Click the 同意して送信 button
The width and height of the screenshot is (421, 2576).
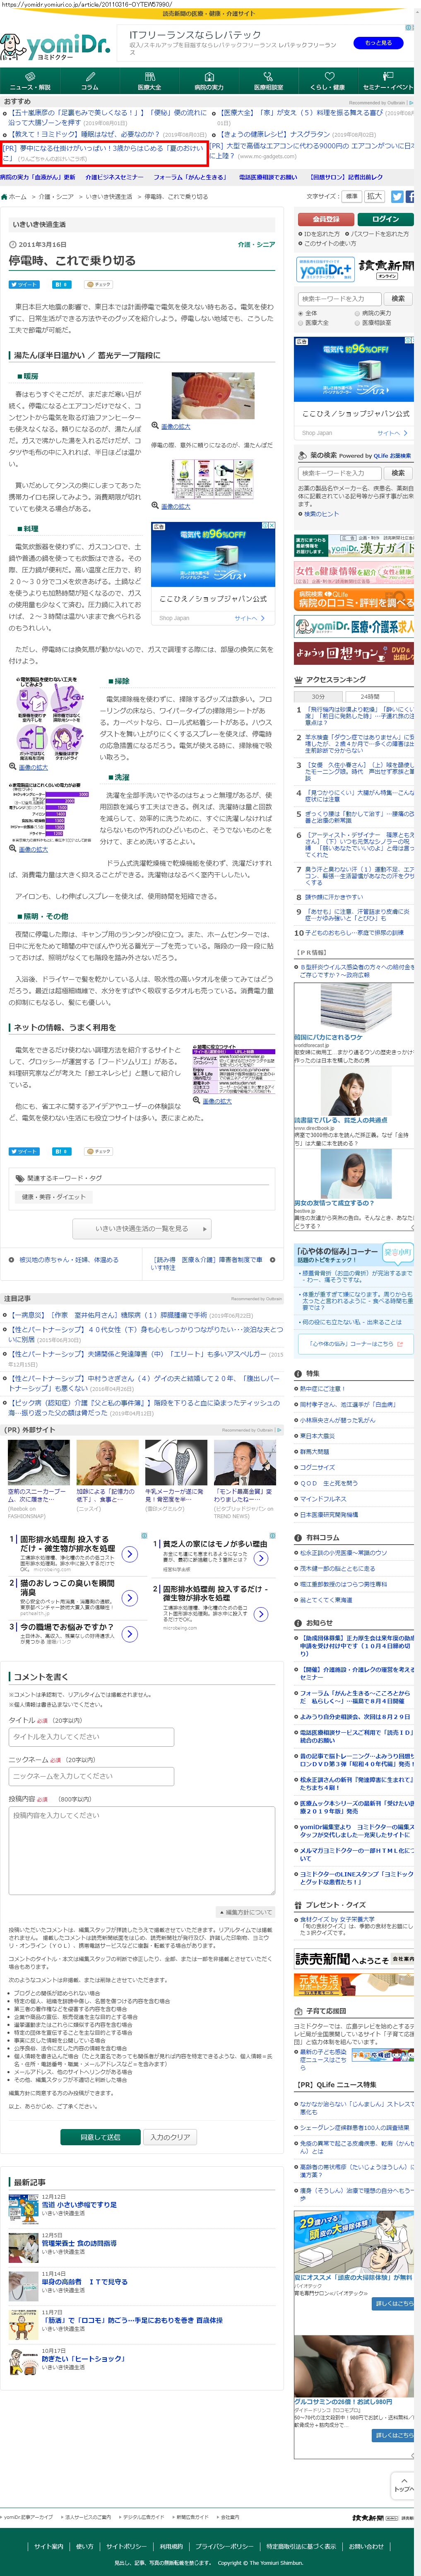(100, 2137)
